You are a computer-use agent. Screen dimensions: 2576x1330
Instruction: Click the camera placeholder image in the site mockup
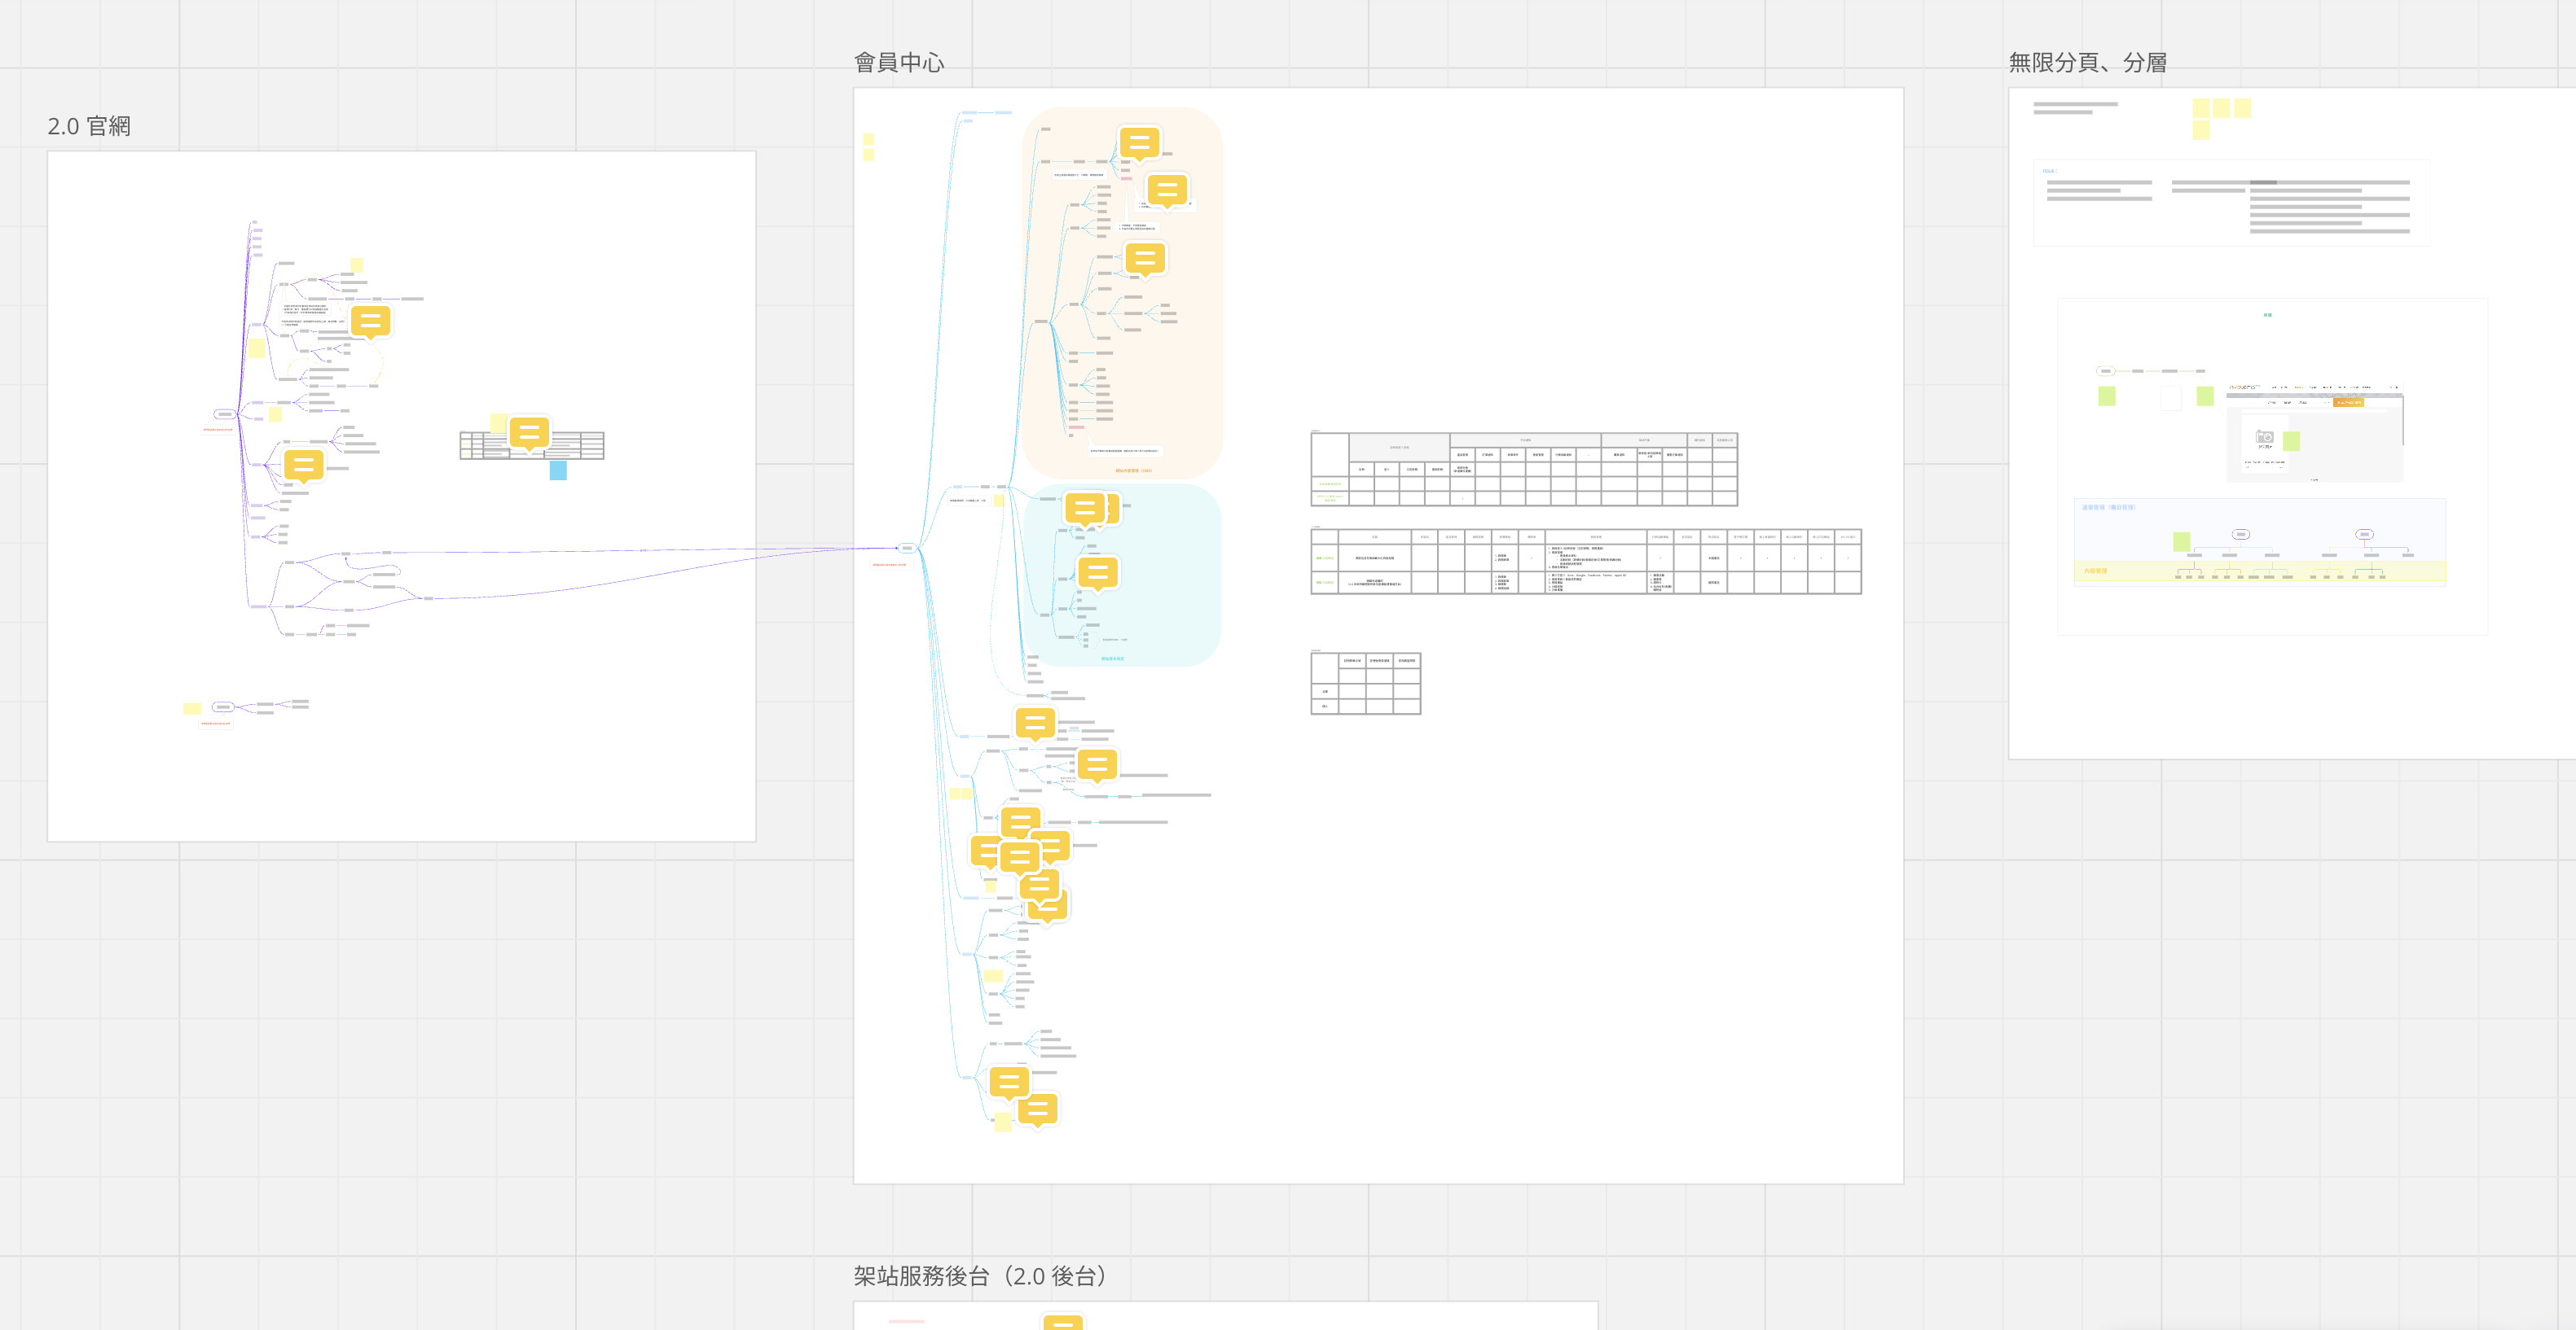(x=2265, y=438)
